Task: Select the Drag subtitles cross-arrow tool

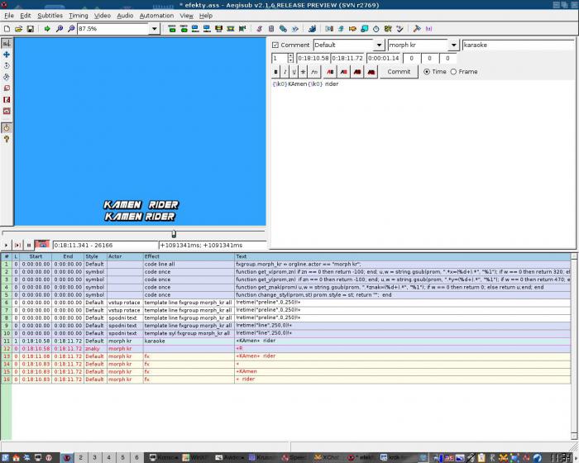Action: 7,55
